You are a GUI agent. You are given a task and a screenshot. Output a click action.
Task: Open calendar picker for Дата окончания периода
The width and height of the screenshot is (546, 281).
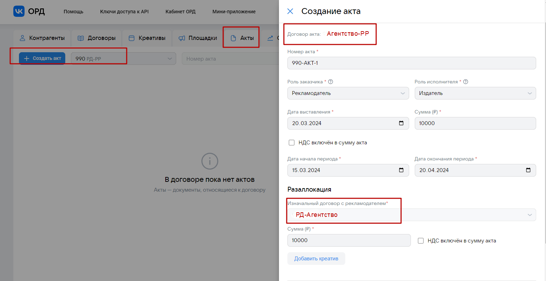[528, 170]
